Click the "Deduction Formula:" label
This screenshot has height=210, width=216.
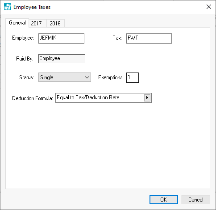coord(33,98)
